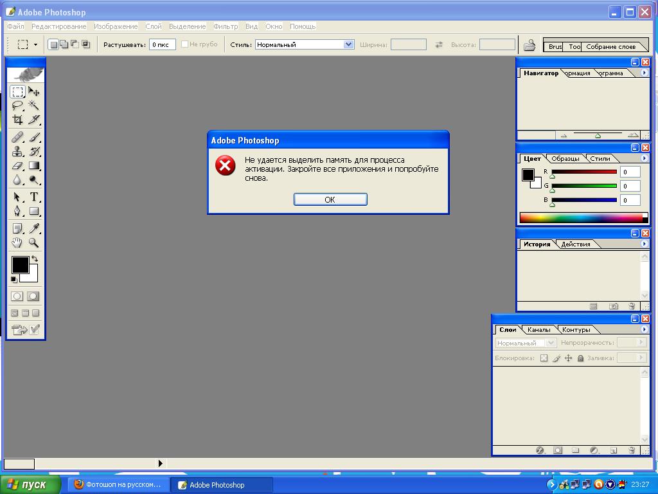Select the Magic Wand tool
658x494 pixels.
(x=34, y=105)
